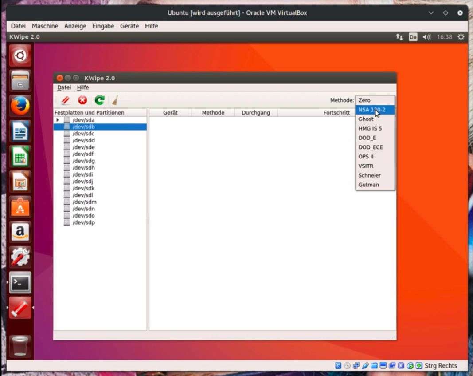Open the Amazon launcher icon
Image resolution: width=473 pixels, height=376 pixels.
point(20,232)
